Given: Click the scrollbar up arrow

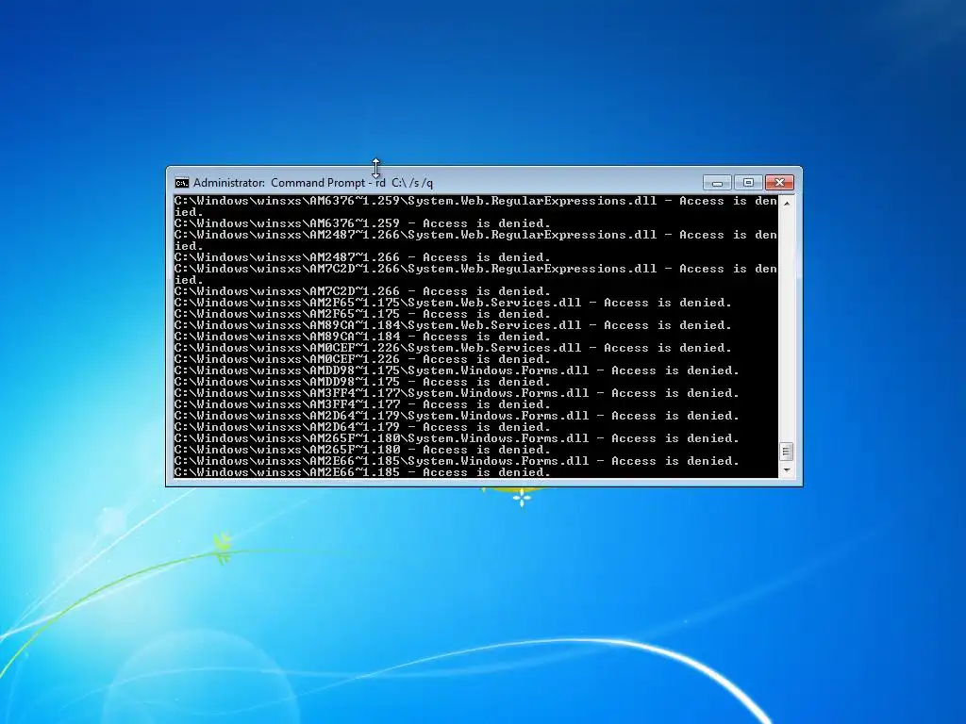Looking at the screenshot, I should pos(786,203).
